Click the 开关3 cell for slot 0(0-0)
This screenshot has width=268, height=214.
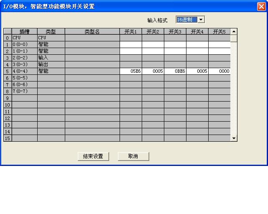[x=175, y=45]
